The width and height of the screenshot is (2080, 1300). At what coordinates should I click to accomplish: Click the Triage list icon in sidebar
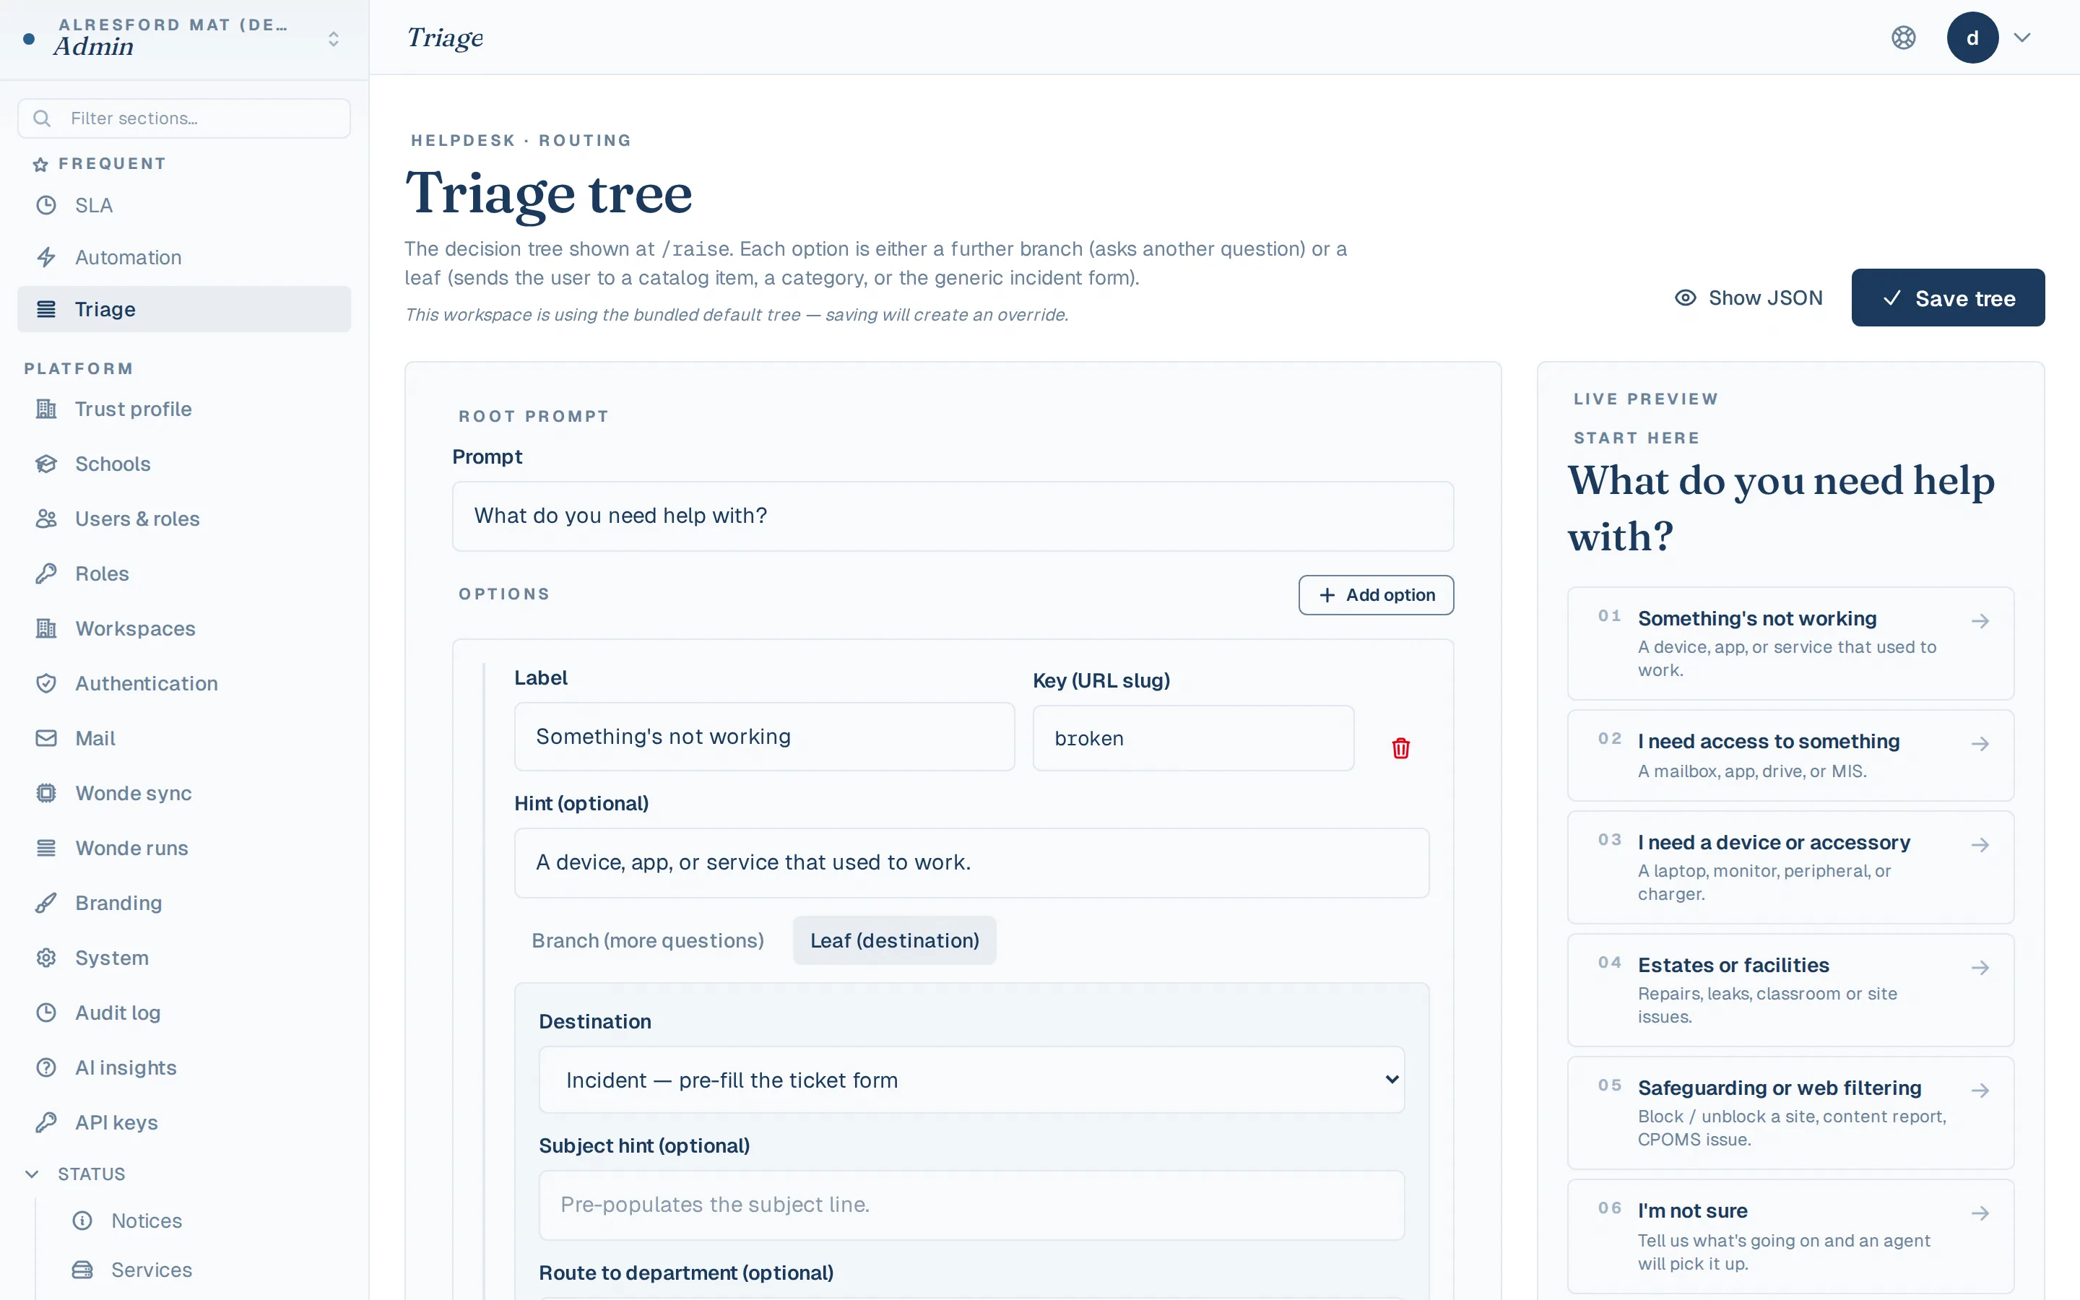coord(46,310)
